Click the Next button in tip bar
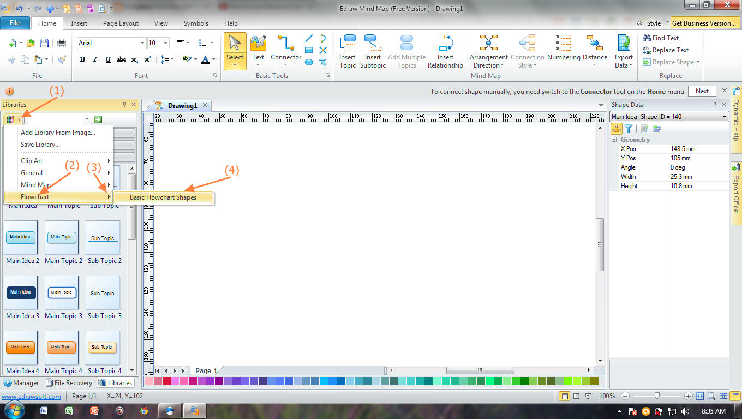Screen dimensions: 742x419 tap(702, 91)
